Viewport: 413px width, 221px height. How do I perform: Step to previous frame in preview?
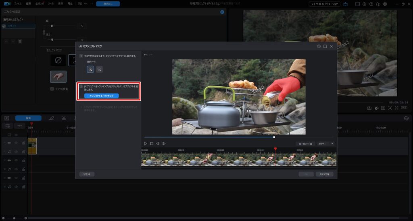coord(158,143)
